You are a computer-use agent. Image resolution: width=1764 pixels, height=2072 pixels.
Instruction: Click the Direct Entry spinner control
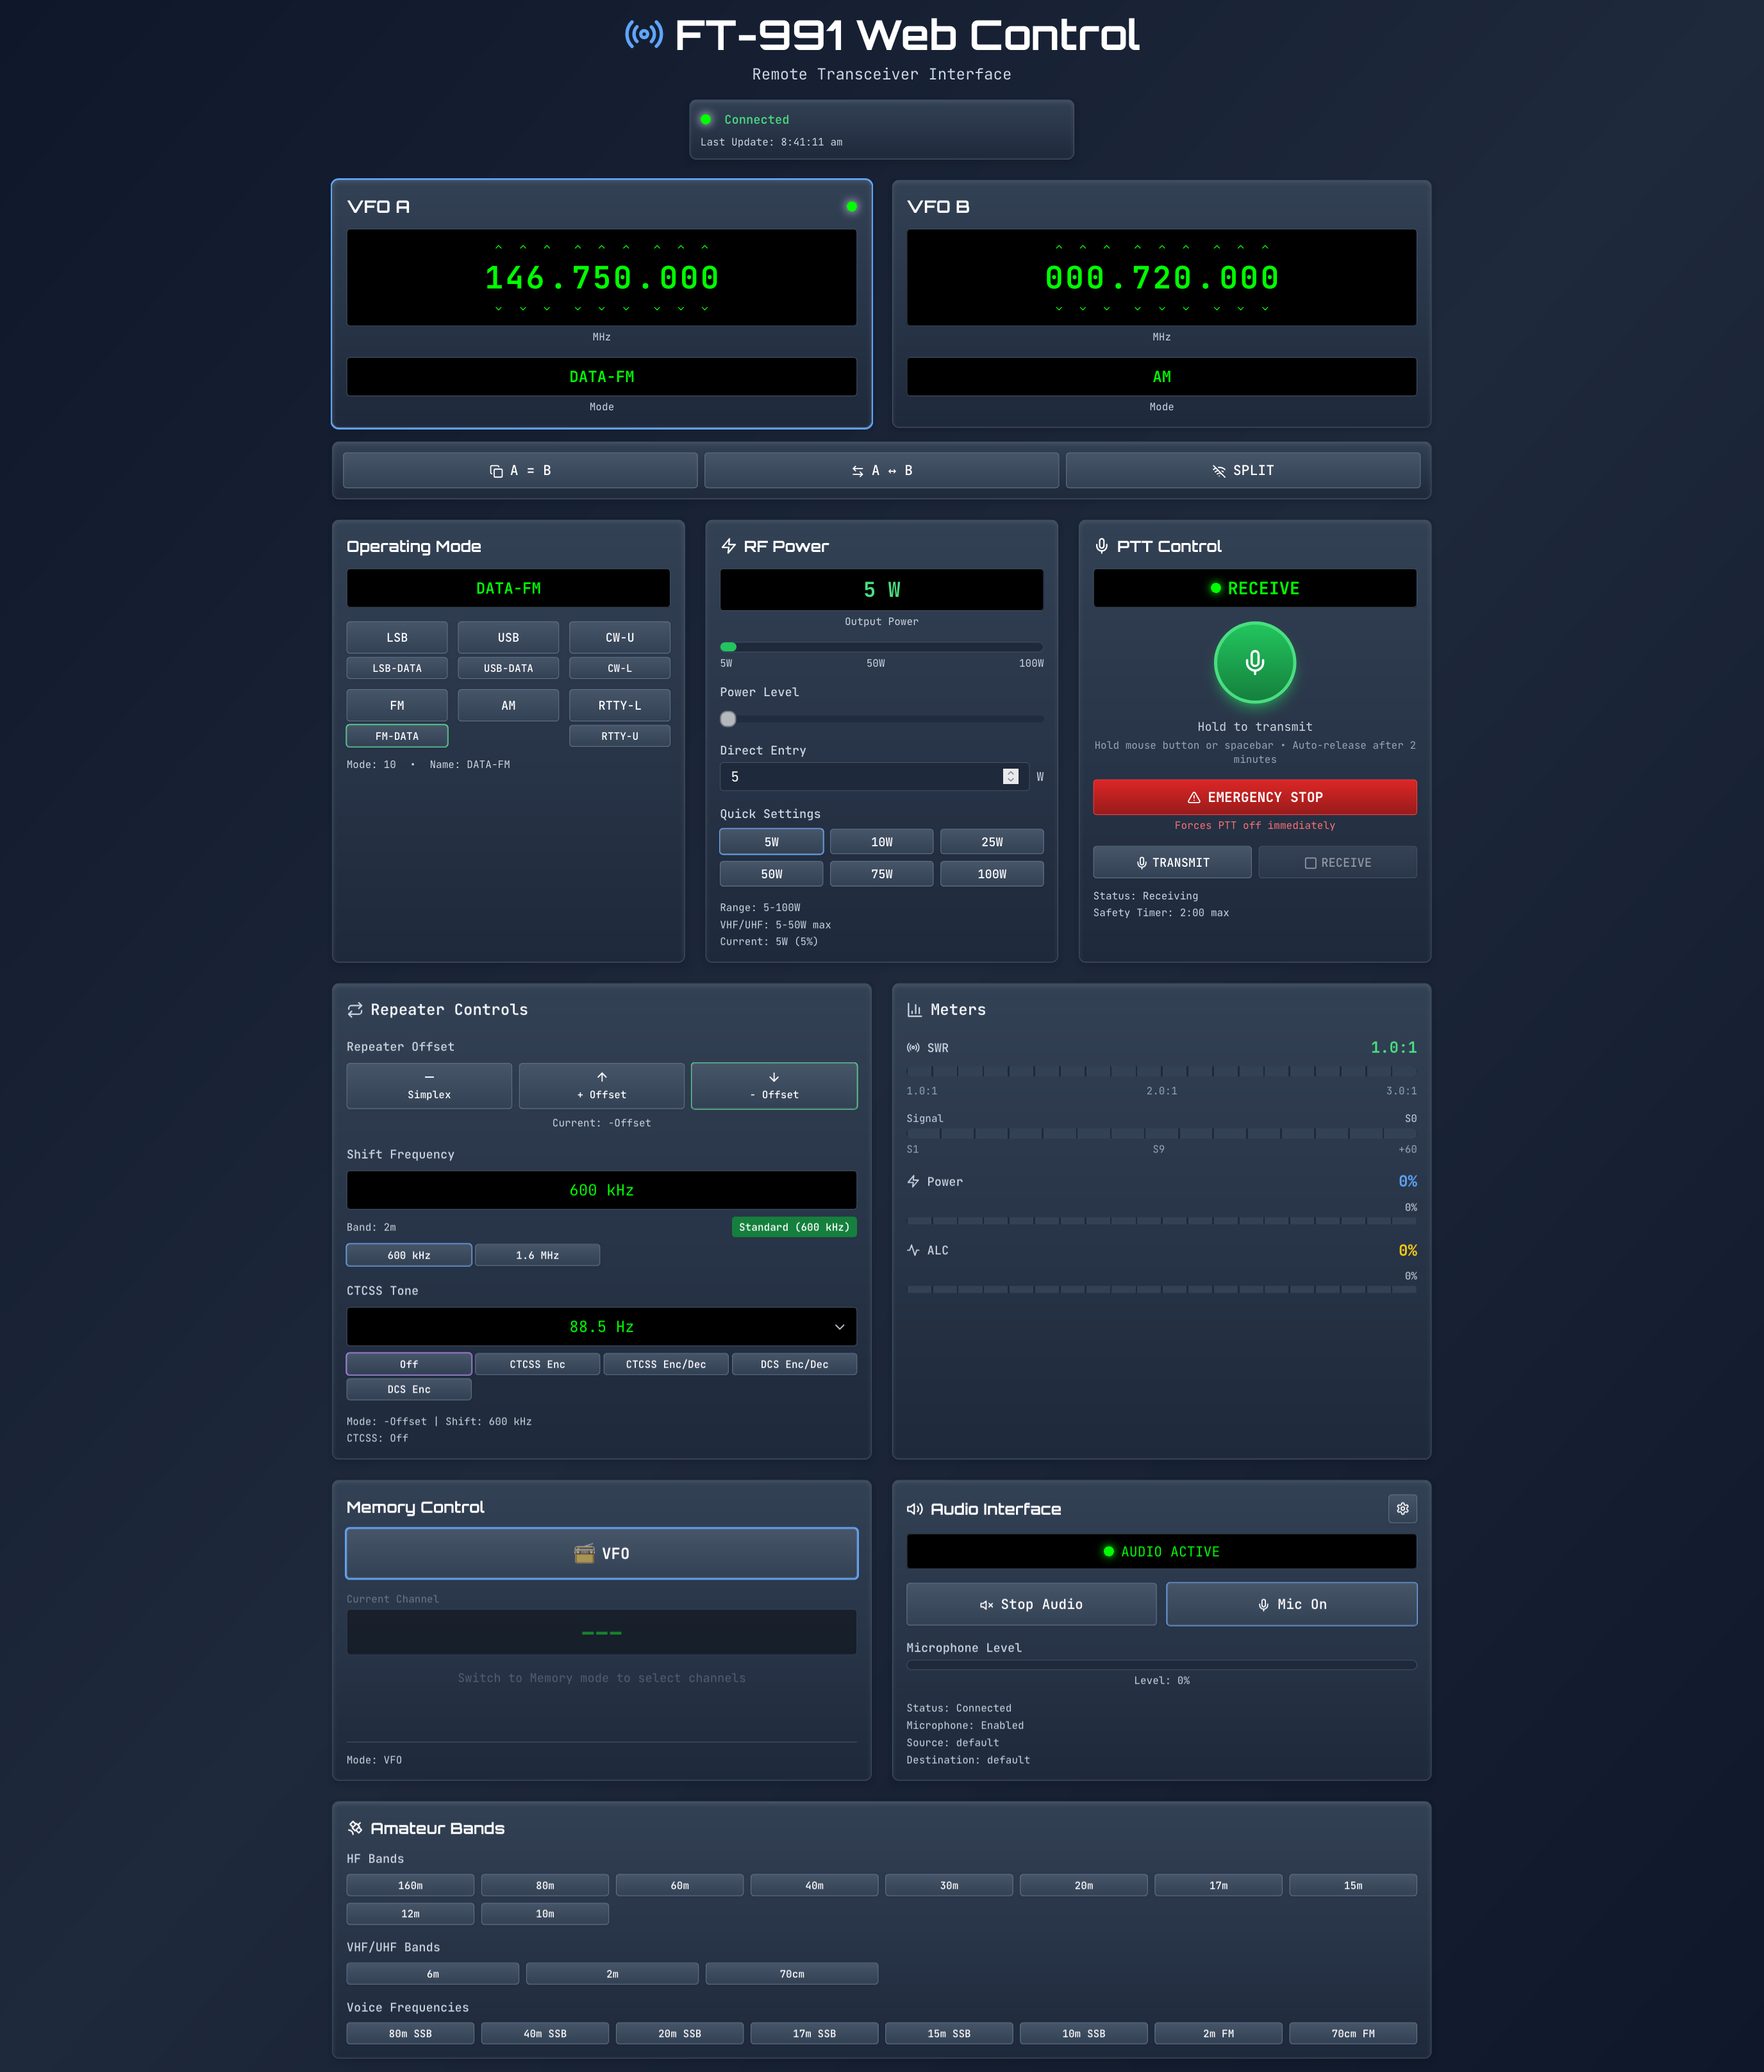pyautogui.click(x=1011, y=776)
